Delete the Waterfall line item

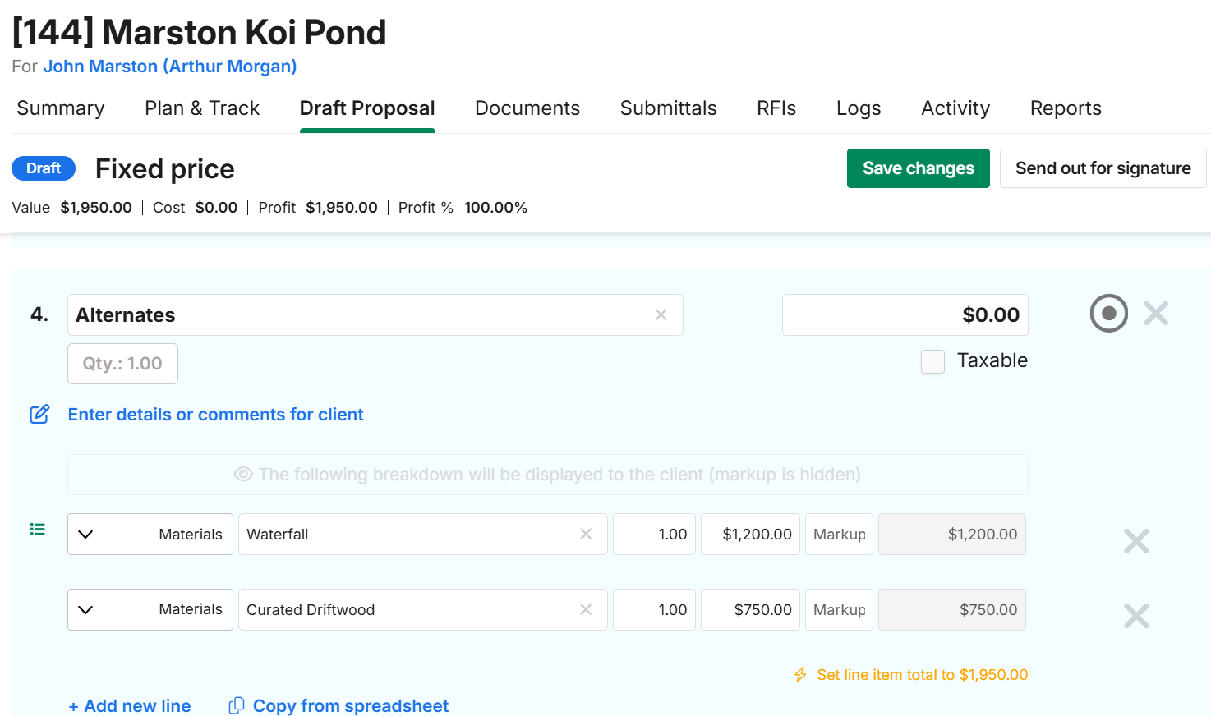pyautogui.click(x=1136, y=541)
